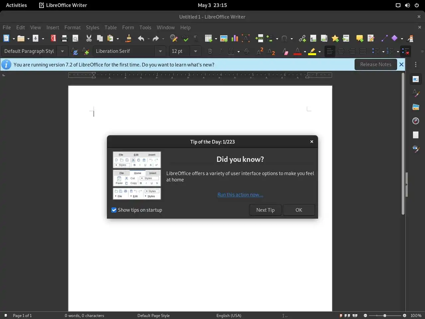This screenshot has height=319, width=425.
Task: Open the Tools menu
Action: click(145, 28)
